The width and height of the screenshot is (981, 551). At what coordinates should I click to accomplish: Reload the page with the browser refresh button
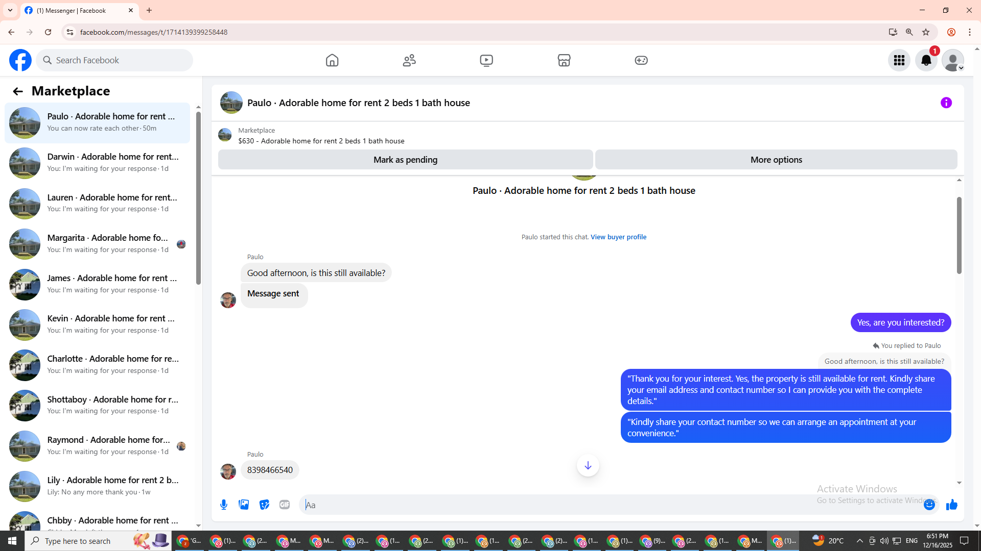click(x=48, y=32)
